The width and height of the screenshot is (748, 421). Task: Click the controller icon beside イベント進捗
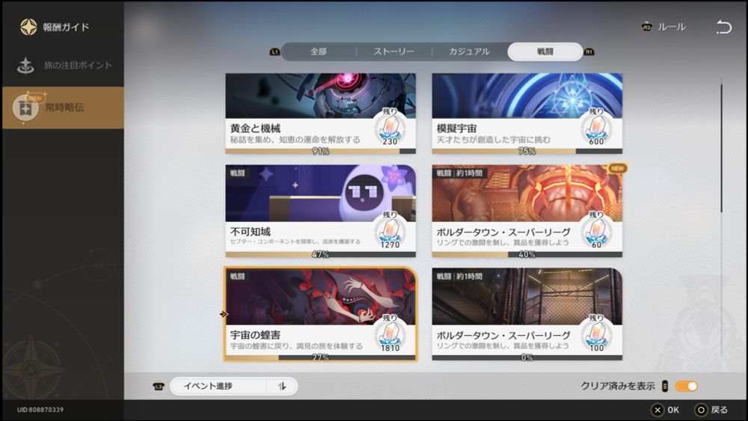coord(159,386)
